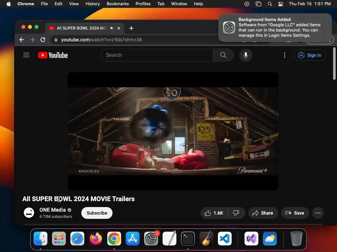Click the Sign in button
337x252 pixels.
(x=310, y=55)
